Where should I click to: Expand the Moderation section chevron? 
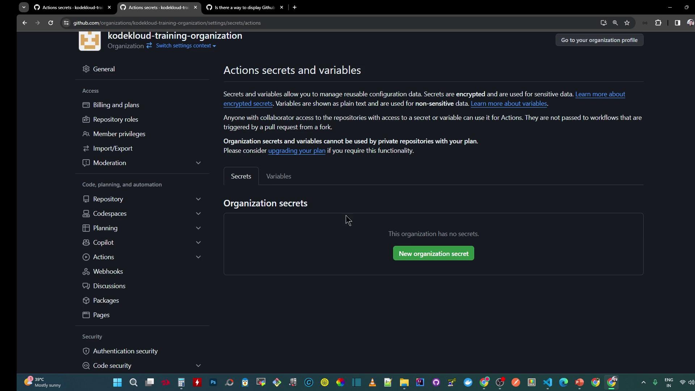click(x=198, y=163)
